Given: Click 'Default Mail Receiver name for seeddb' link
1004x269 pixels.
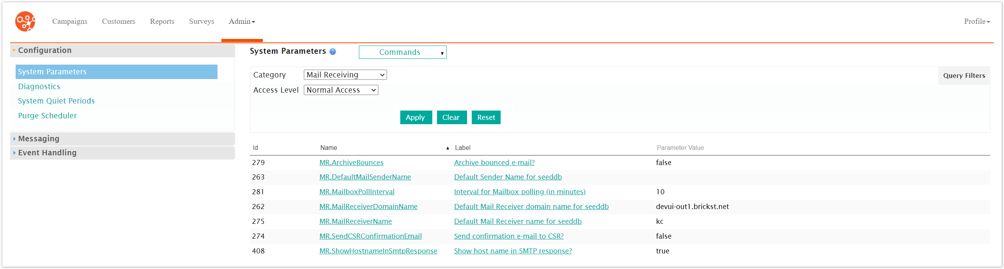Looking at the screenshot, I should tap(518, 222).
